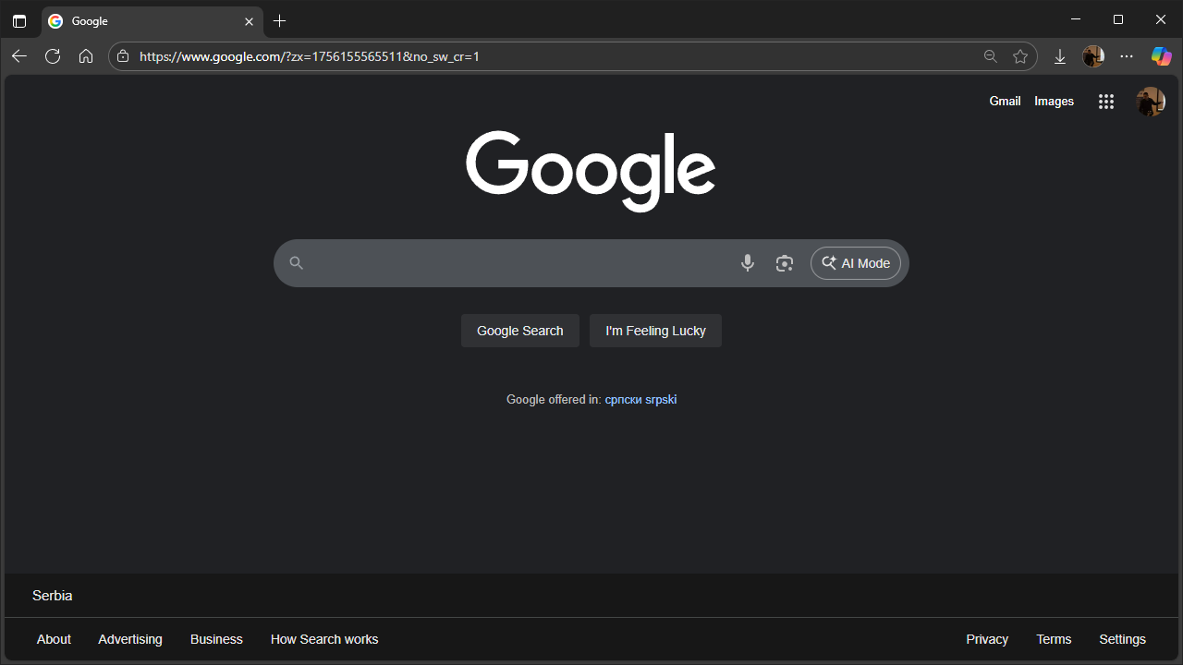
Task: Open the Settings footer menu
Action: (1122, 639)
